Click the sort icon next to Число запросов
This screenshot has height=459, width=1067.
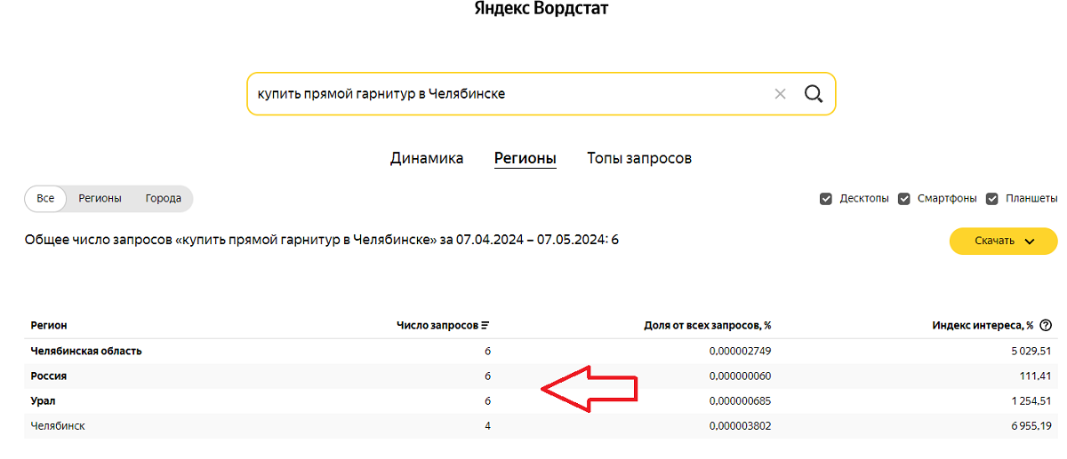[x=485, y=326]
